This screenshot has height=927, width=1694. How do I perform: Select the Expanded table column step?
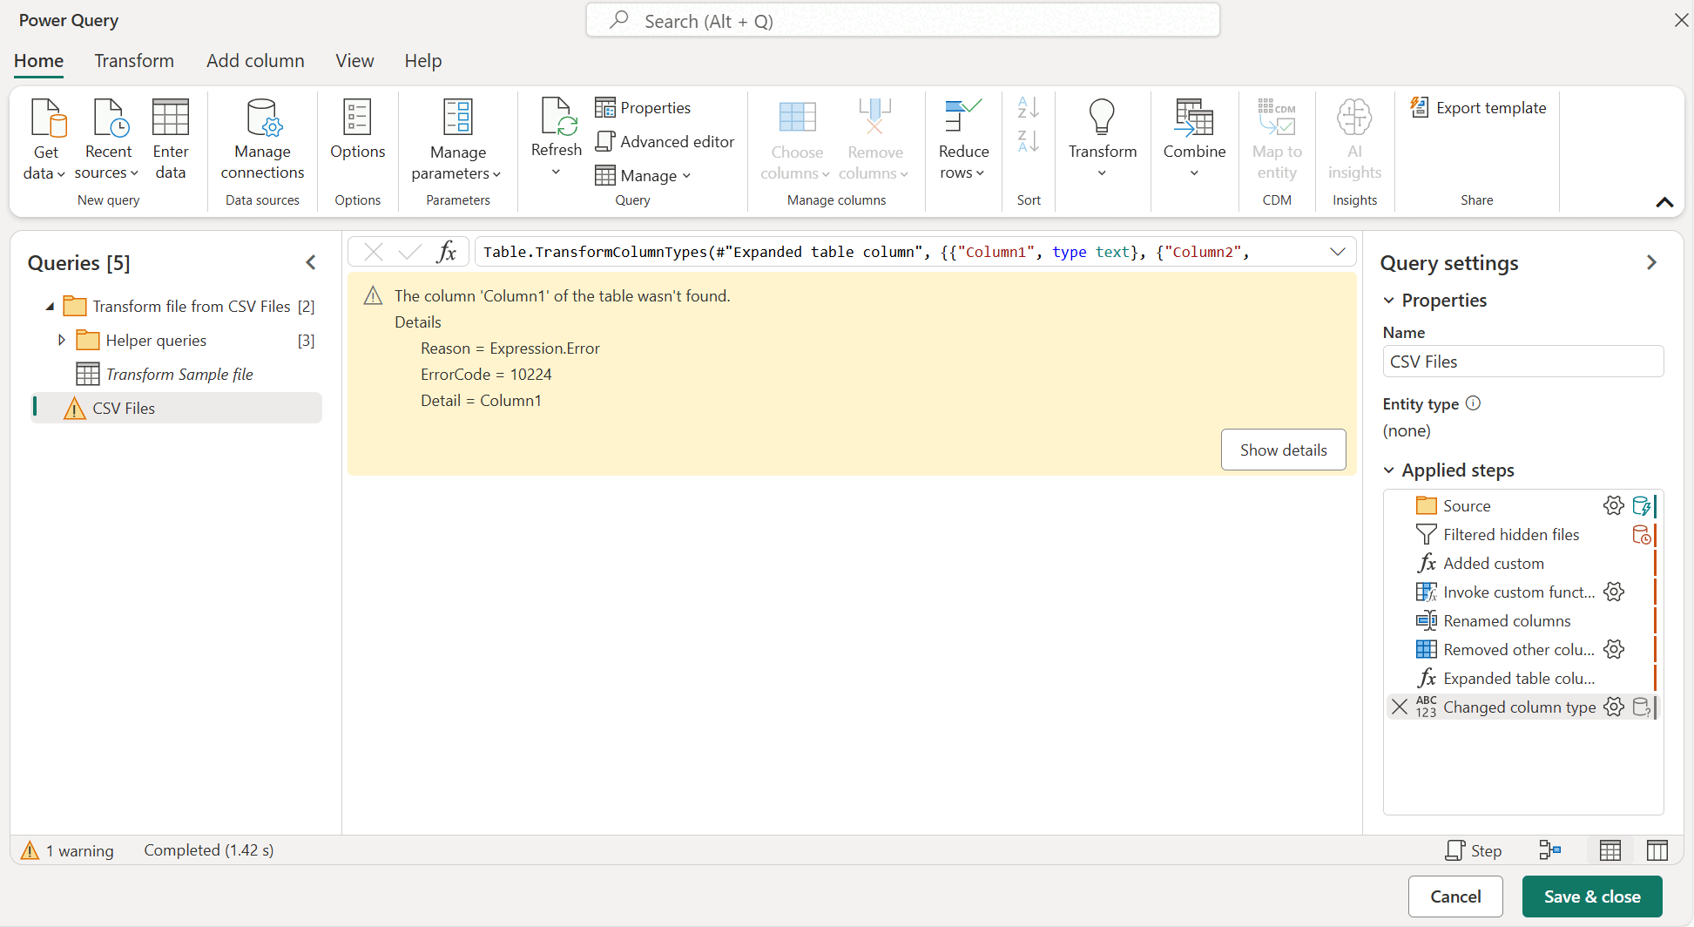[1518, 678]
